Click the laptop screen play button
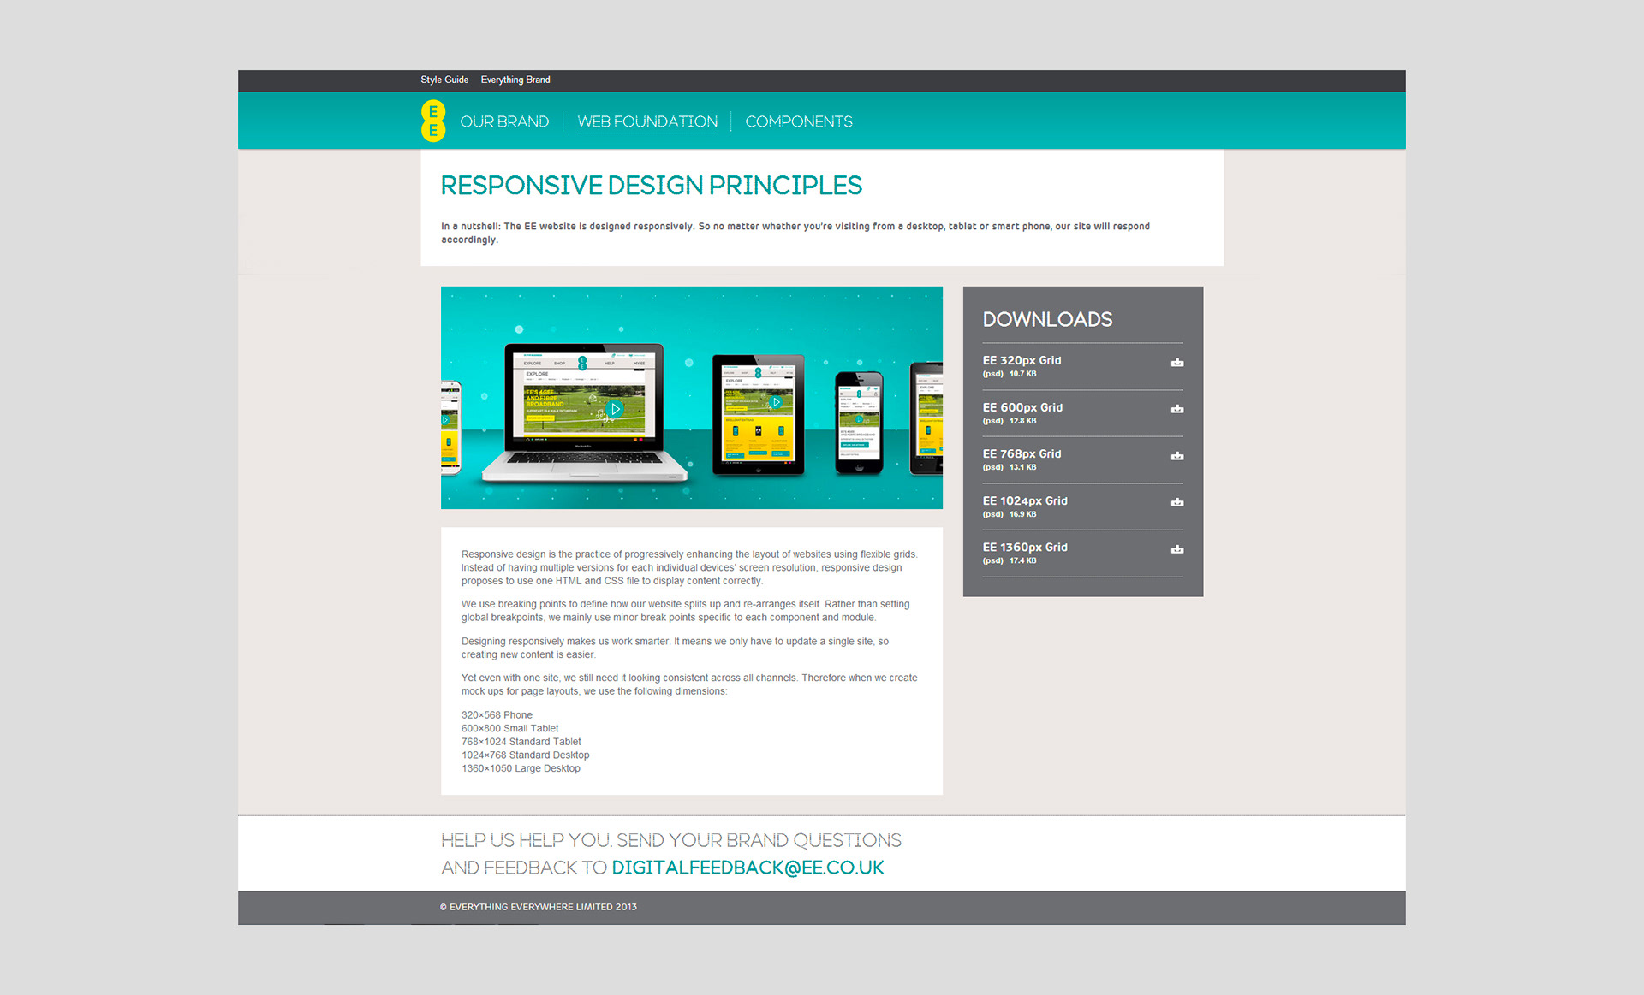The image size is (1644, 995). [615, 409]
